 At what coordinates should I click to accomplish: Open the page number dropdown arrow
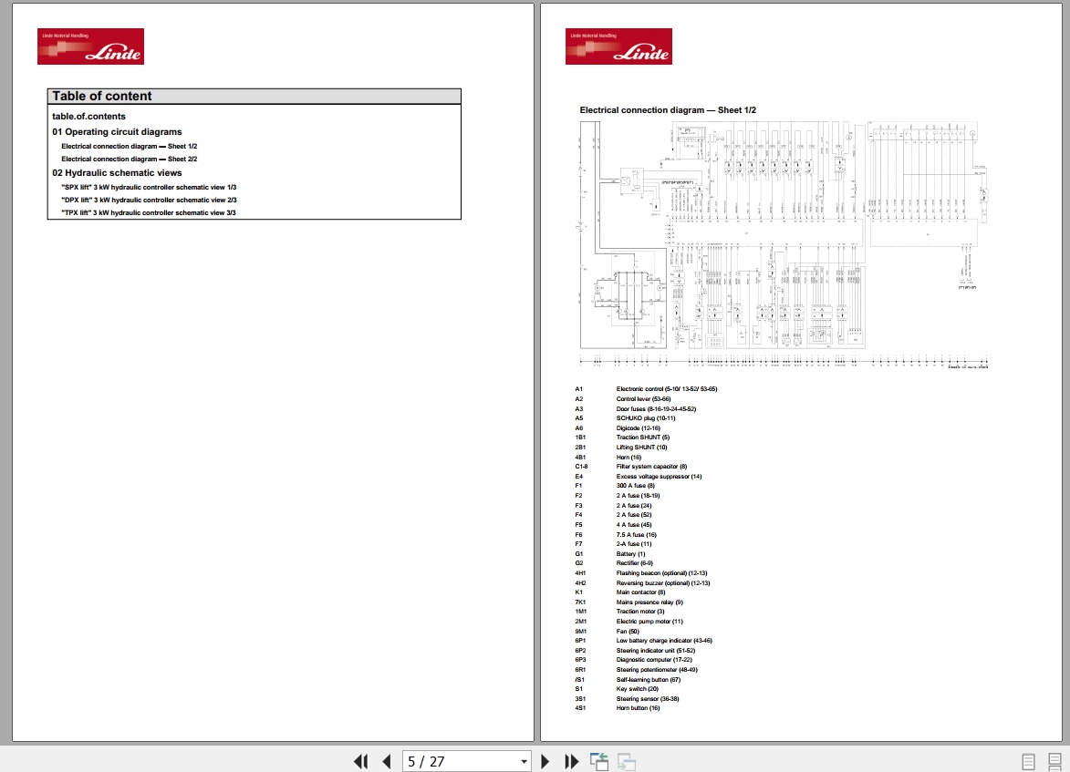click(525, 761)
